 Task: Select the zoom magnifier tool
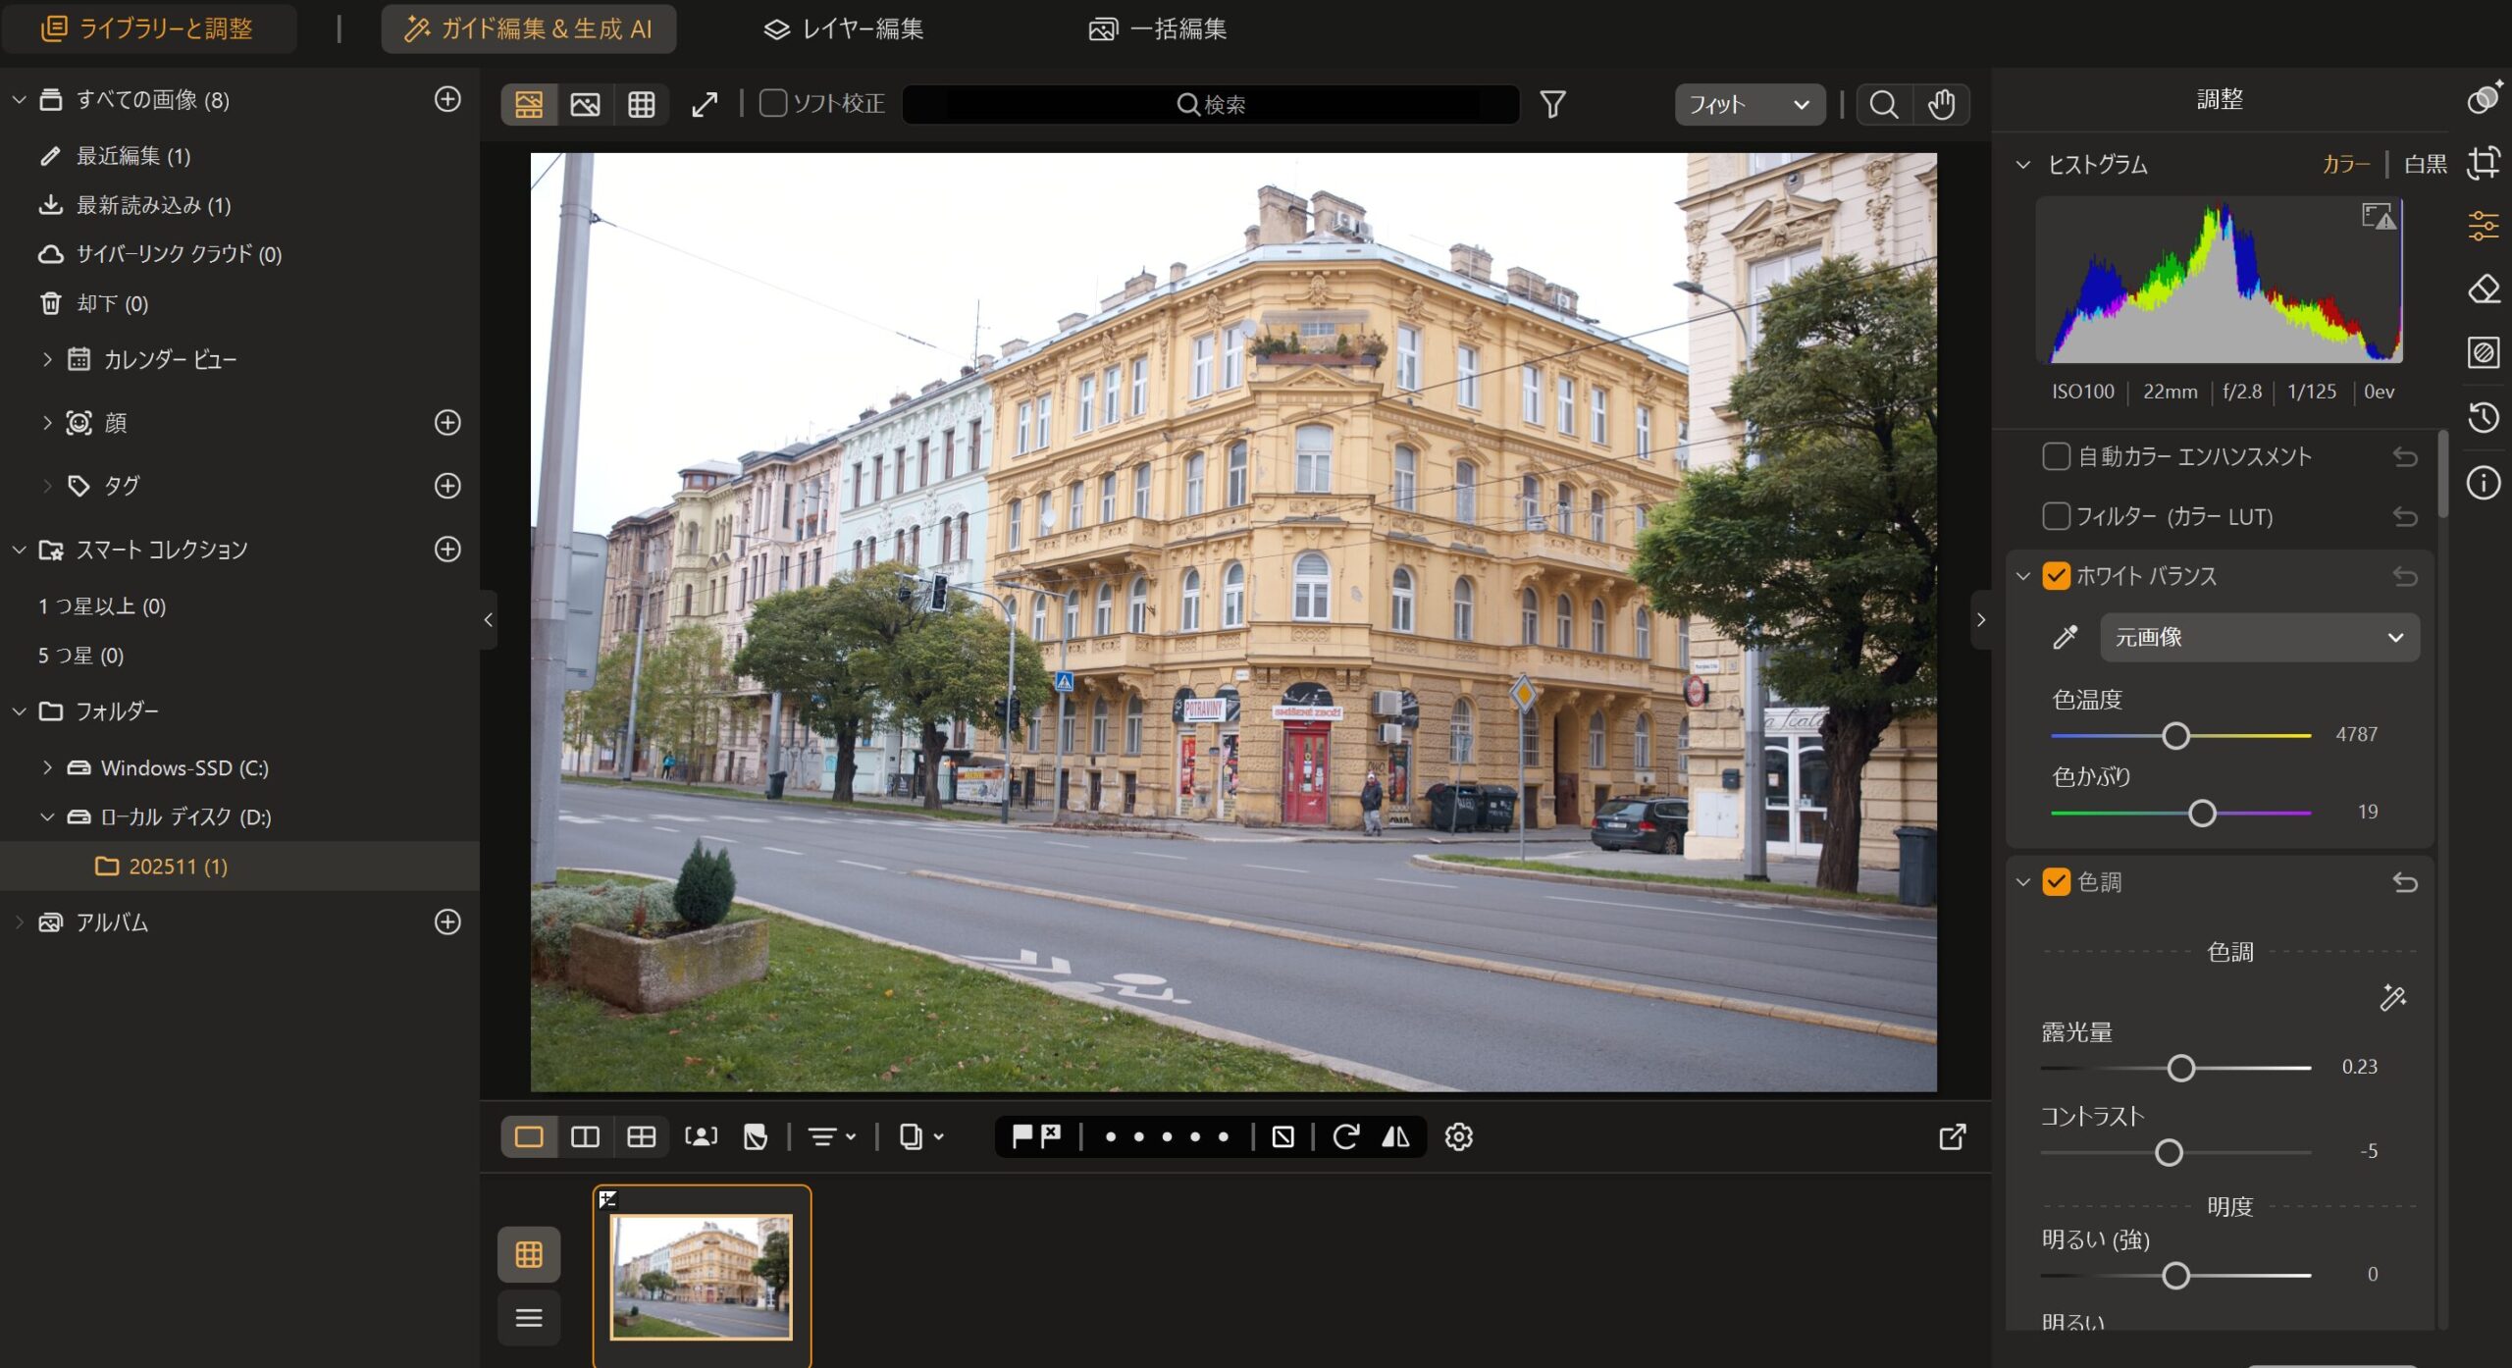1884,104
